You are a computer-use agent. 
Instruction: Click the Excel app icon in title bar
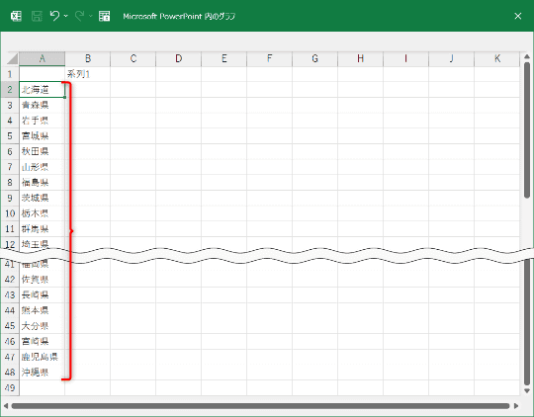[x=16, y=16]
